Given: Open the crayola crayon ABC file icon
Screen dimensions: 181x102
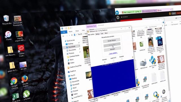Looking at the screenshot, I should click(20, 36).
